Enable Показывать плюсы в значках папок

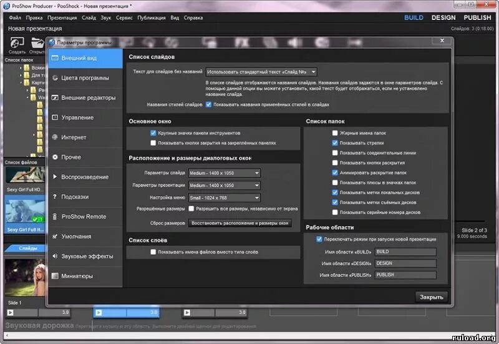pyautogui.click(x=335, y=182)
